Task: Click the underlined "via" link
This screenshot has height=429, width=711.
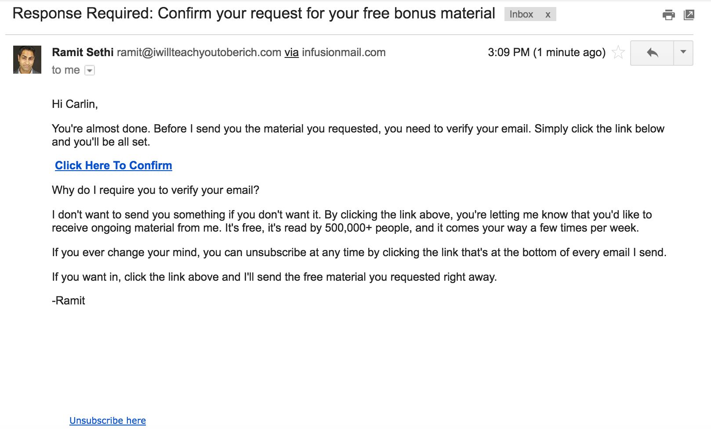Action: [x=291, y=53]
